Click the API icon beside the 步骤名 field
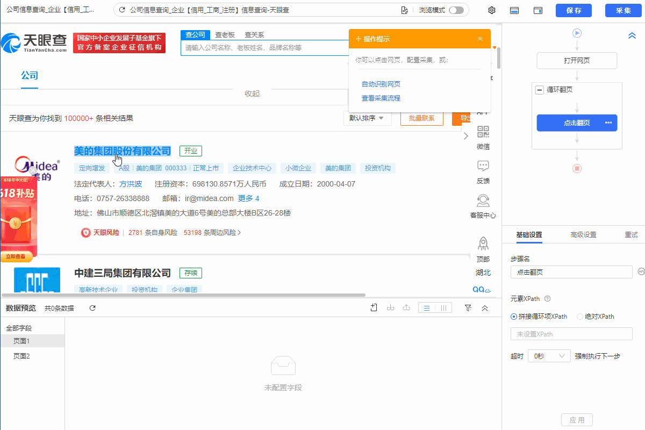645x430 pixels. 641,271
